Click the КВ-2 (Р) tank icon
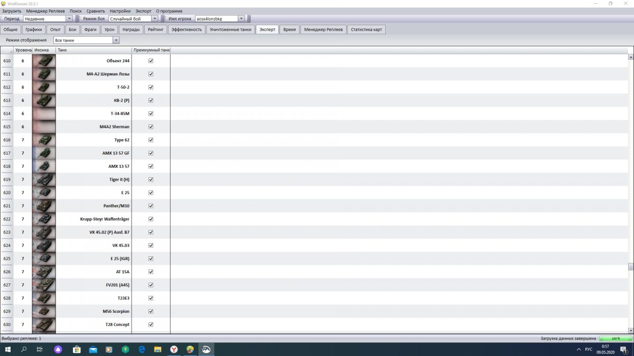 pos(44,100)
